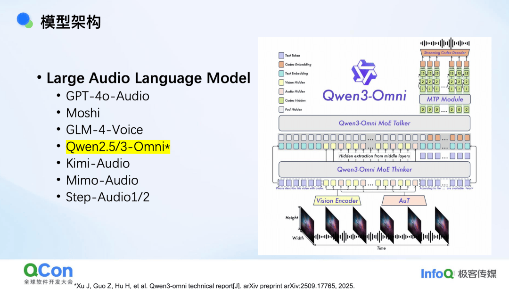Viewport: 509px width, 289px height.
Task: Select the GLM-4-Voice bullet
Action: [x=104, y=130]
